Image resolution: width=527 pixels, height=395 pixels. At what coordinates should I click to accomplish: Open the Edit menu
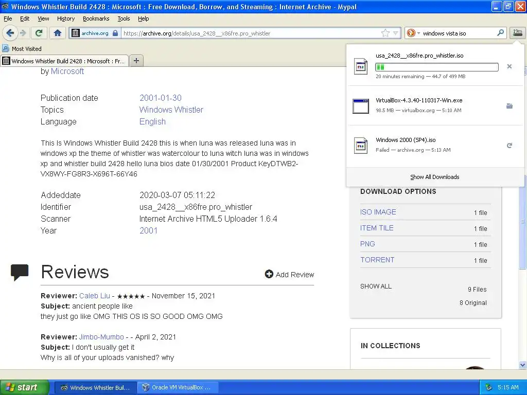tap(25, 19)
